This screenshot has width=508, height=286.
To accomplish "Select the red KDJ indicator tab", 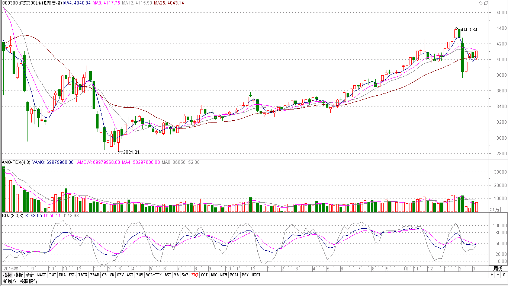I will (195, 275).
